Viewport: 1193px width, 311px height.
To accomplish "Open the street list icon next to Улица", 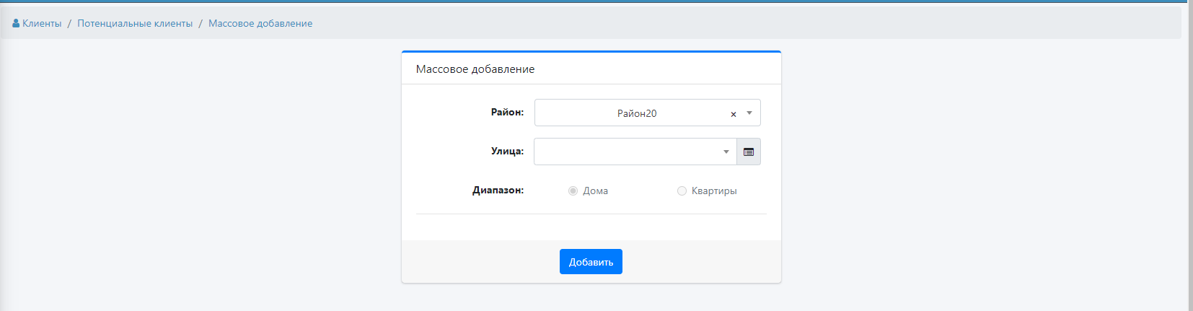I will click(749, 152).
